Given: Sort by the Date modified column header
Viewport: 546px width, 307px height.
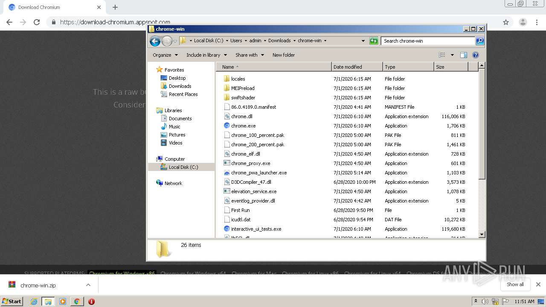Looking at the screenshot, I should [x=357, y=67].
